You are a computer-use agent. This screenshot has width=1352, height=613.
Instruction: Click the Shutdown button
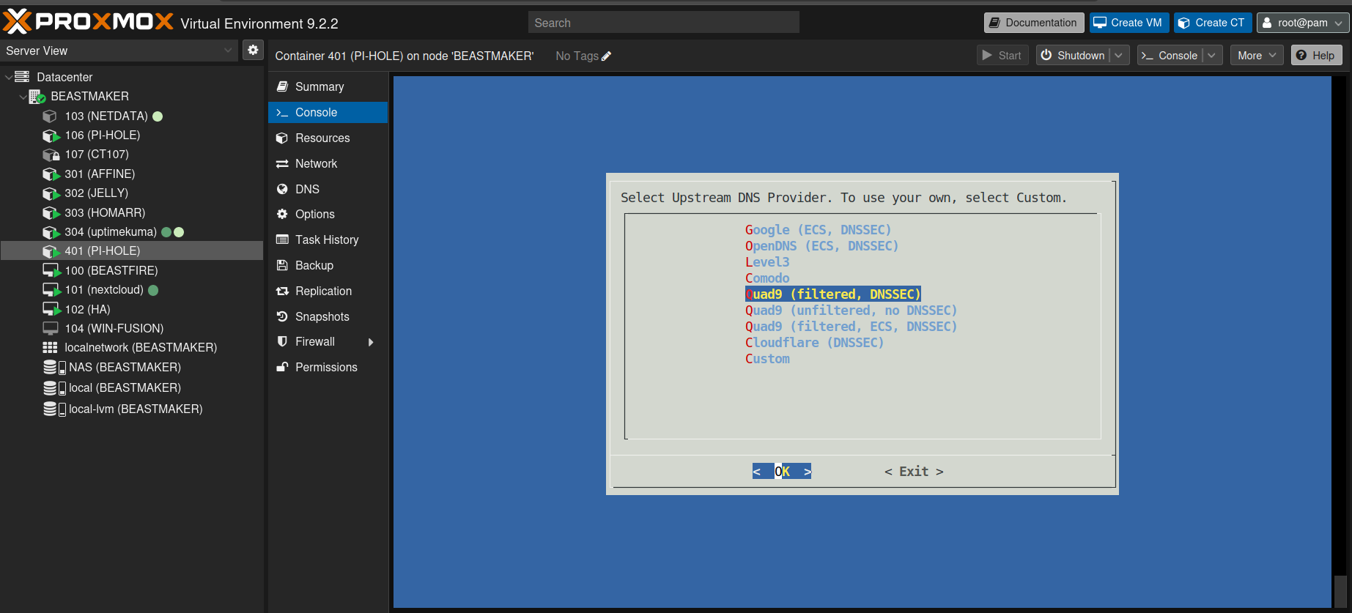click(x=1073, y=56)
